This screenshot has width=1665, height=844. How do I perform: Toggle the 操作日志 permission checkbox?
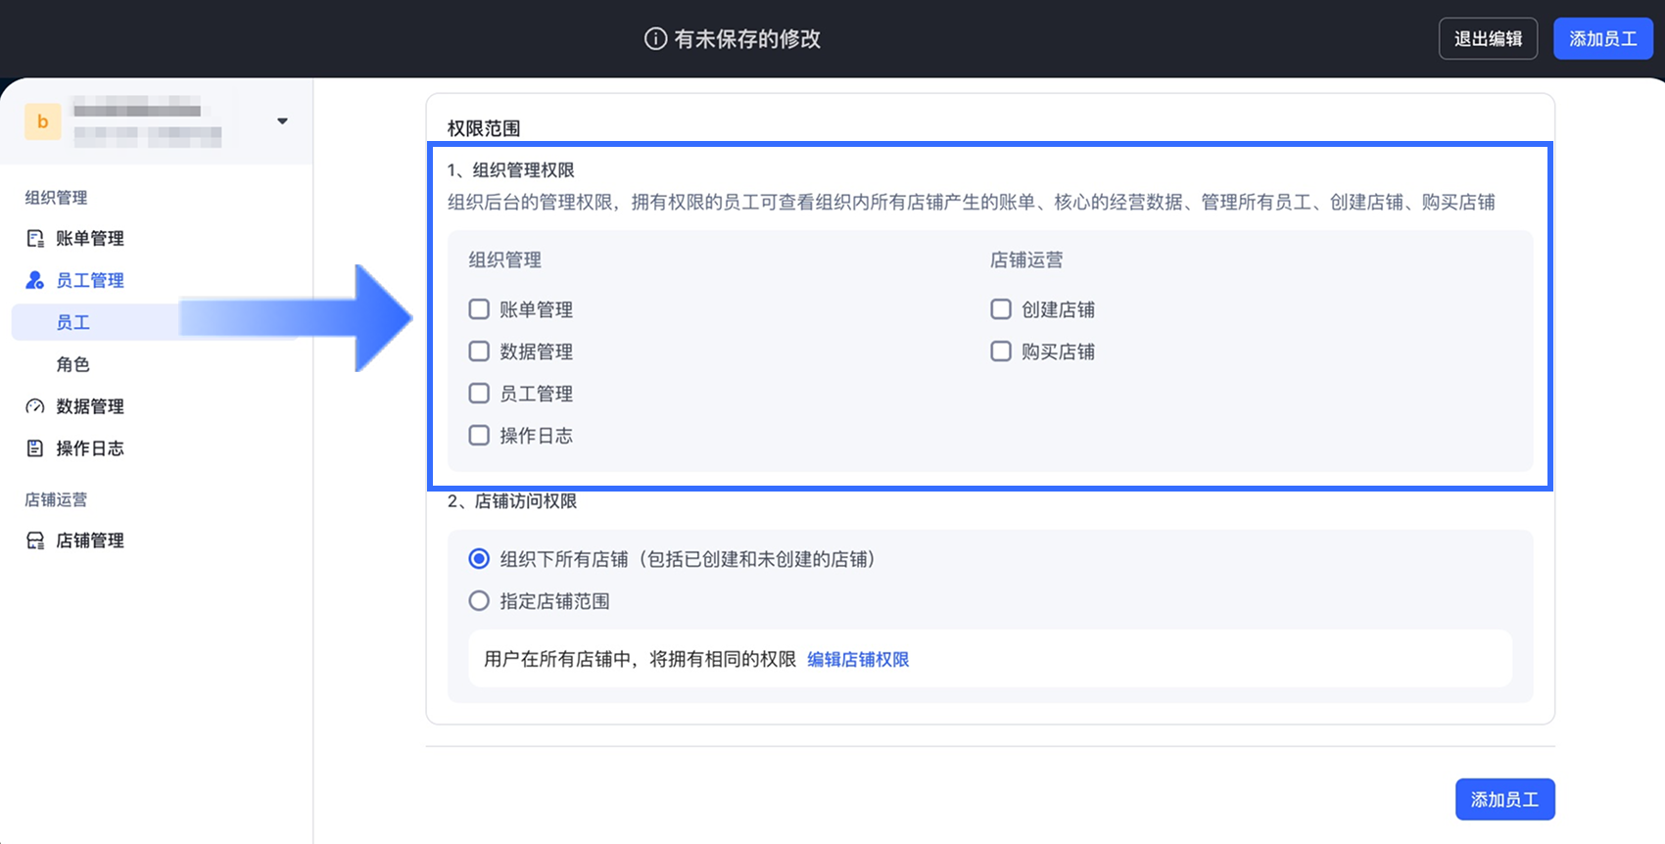(479, 436)
